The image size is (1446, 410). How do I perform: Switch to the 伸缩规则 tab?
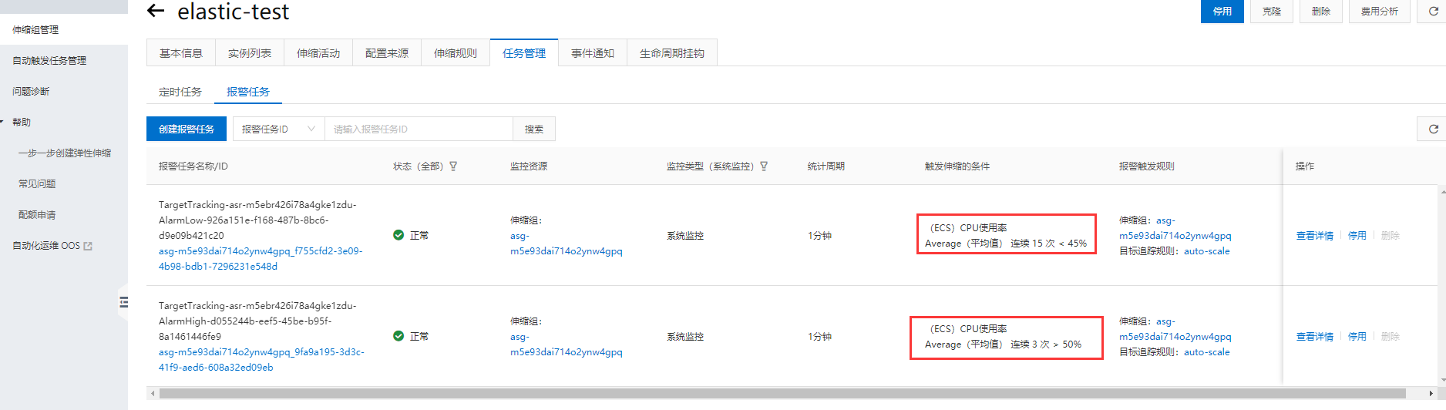[x=455, y=53]
